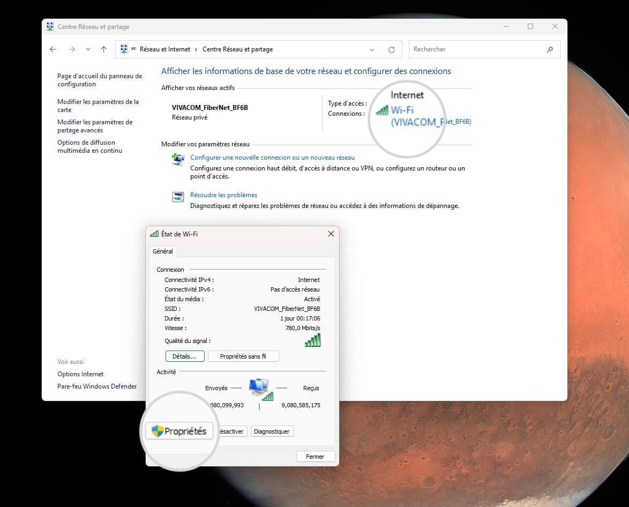Click the troubleshooting icon beside Résoudre les problèmes
The image size is (629, 507).
pyautogui.click(x=178, y=197)
